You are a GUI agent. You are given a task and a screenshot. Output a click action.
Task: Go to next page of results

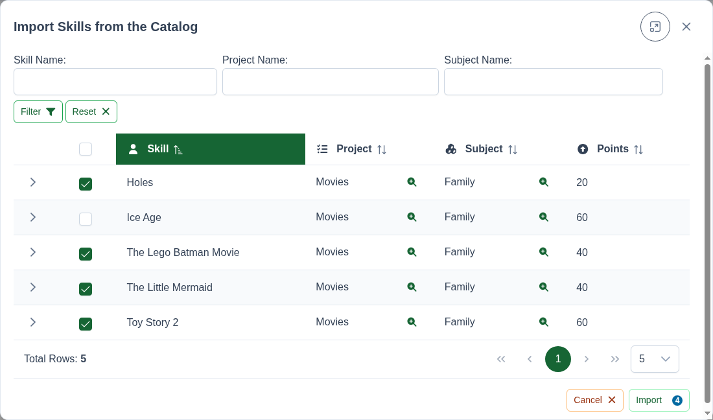[587, 359]
